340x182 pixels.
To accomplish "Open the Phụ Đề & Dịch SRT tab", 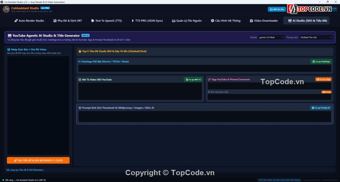I will pyautogui.click(x=68, y=21).
